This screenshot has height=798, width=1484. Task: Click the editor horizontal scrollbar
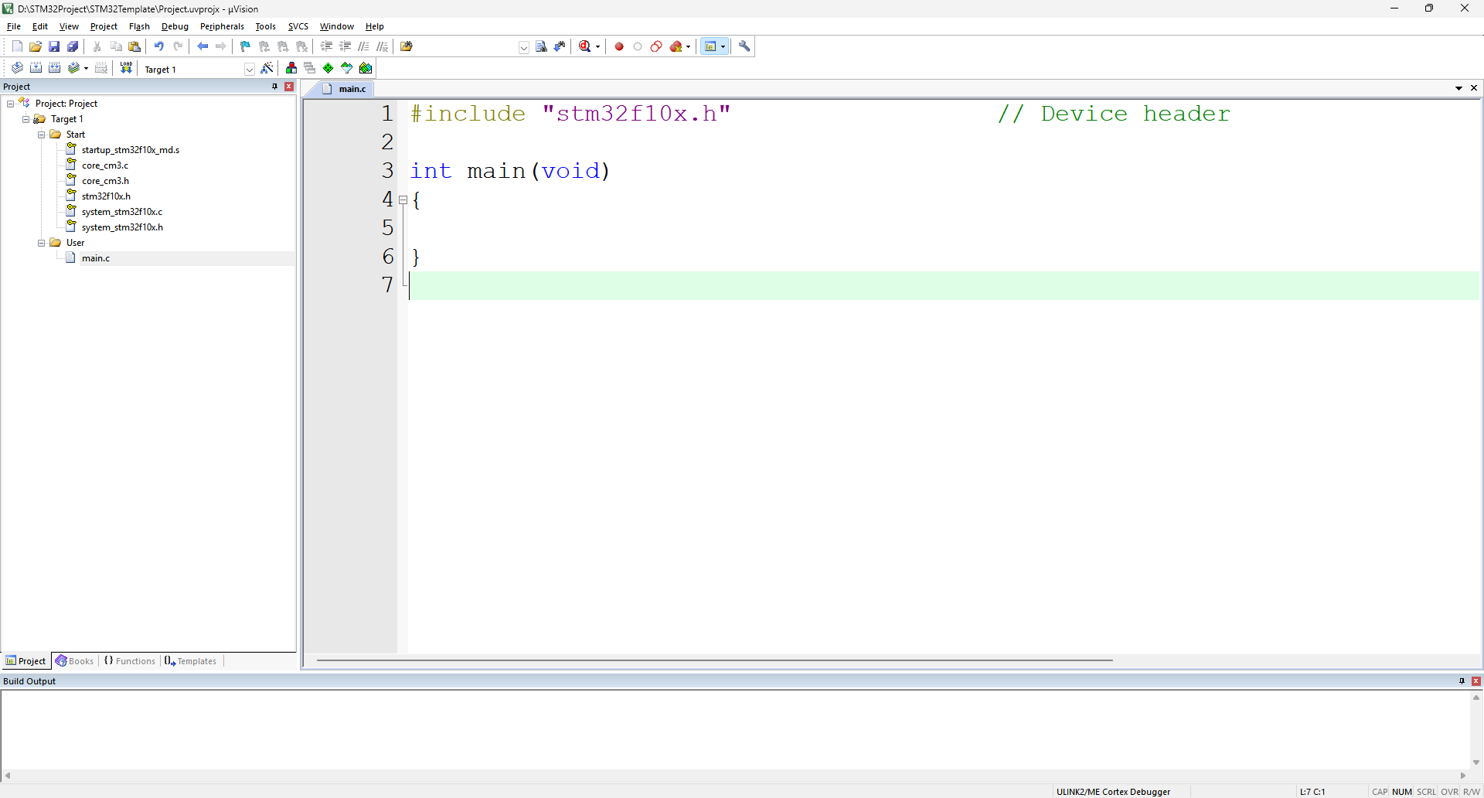tap(714, 660)
